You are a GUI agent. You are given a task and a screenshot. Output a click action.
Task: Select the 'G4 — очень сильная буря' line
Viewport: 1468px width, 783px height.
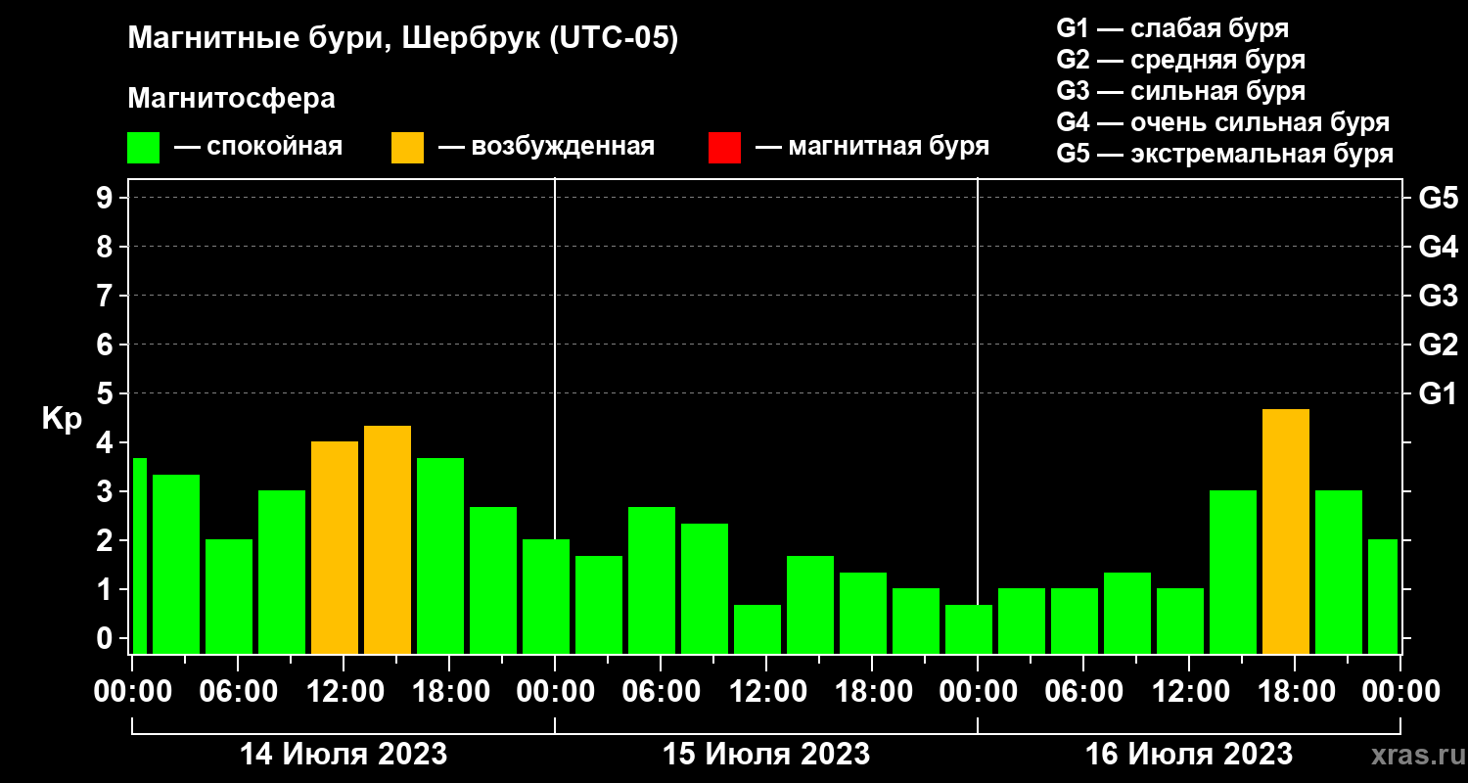(1223, 122)
